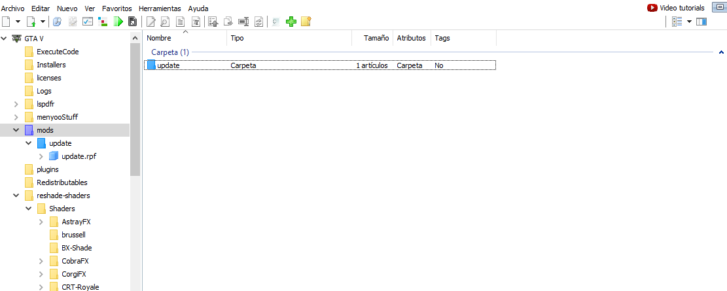The image size is (727, 291).
Task: Toggle the preview pane layout button
Action: pyautogui.click(x=701, y=22)
